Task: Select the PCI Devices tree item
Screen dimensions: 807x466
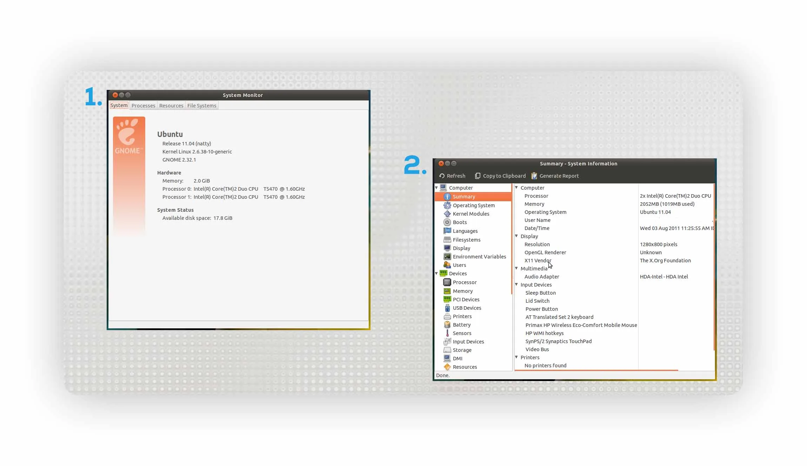Action: 466,300
